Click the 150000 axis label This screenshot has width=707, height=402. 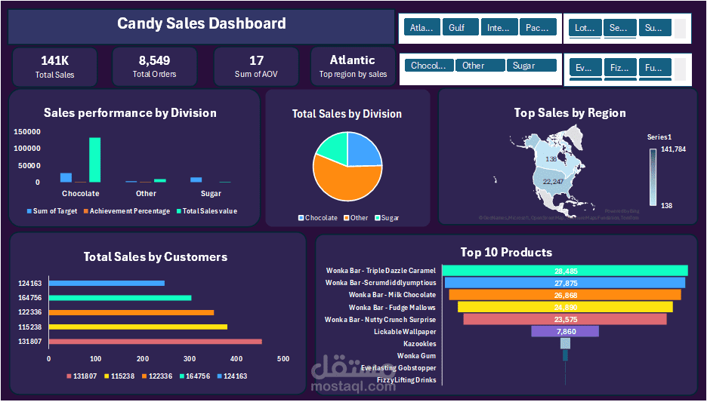pyautogui.click(x=27, y=132)
